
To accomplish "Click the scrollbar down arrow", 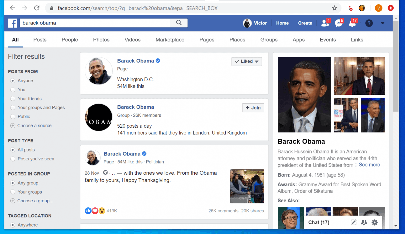I will 396,226.
